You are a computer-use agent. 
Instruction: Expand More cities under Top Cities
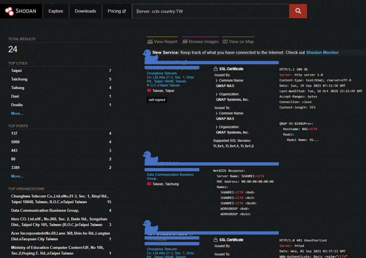pos(17,114)
